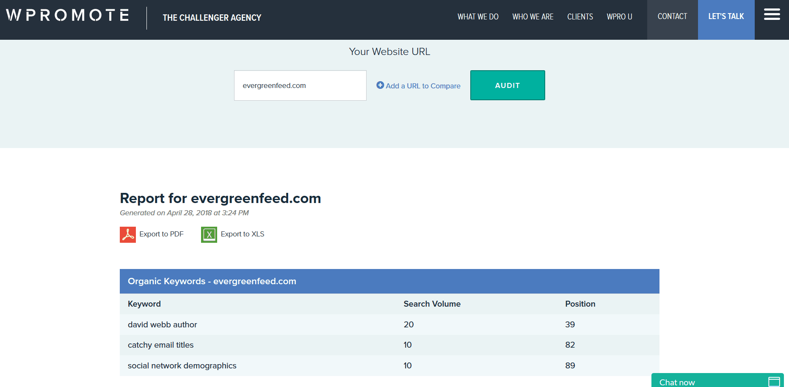Click the WPROMOTE logo
Screen dimensions: 789x387
coord(68,15)
